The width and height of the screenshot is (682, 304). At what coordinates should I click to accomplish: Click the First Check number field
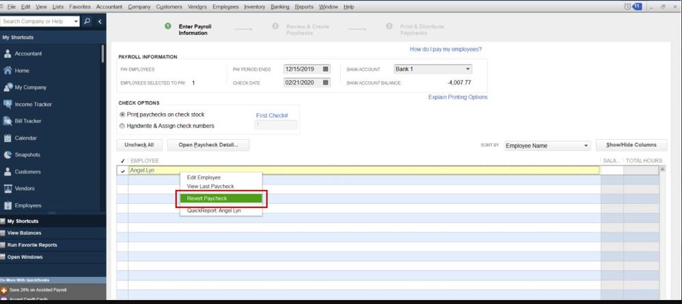276,125
